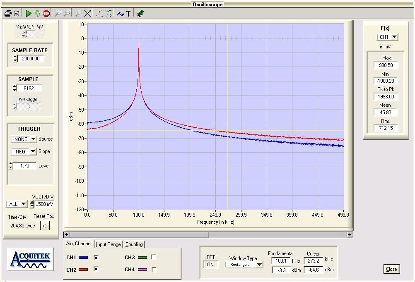Click the Fondamental dBm field -3.3
Screen dimensions: 415x282
281,270
